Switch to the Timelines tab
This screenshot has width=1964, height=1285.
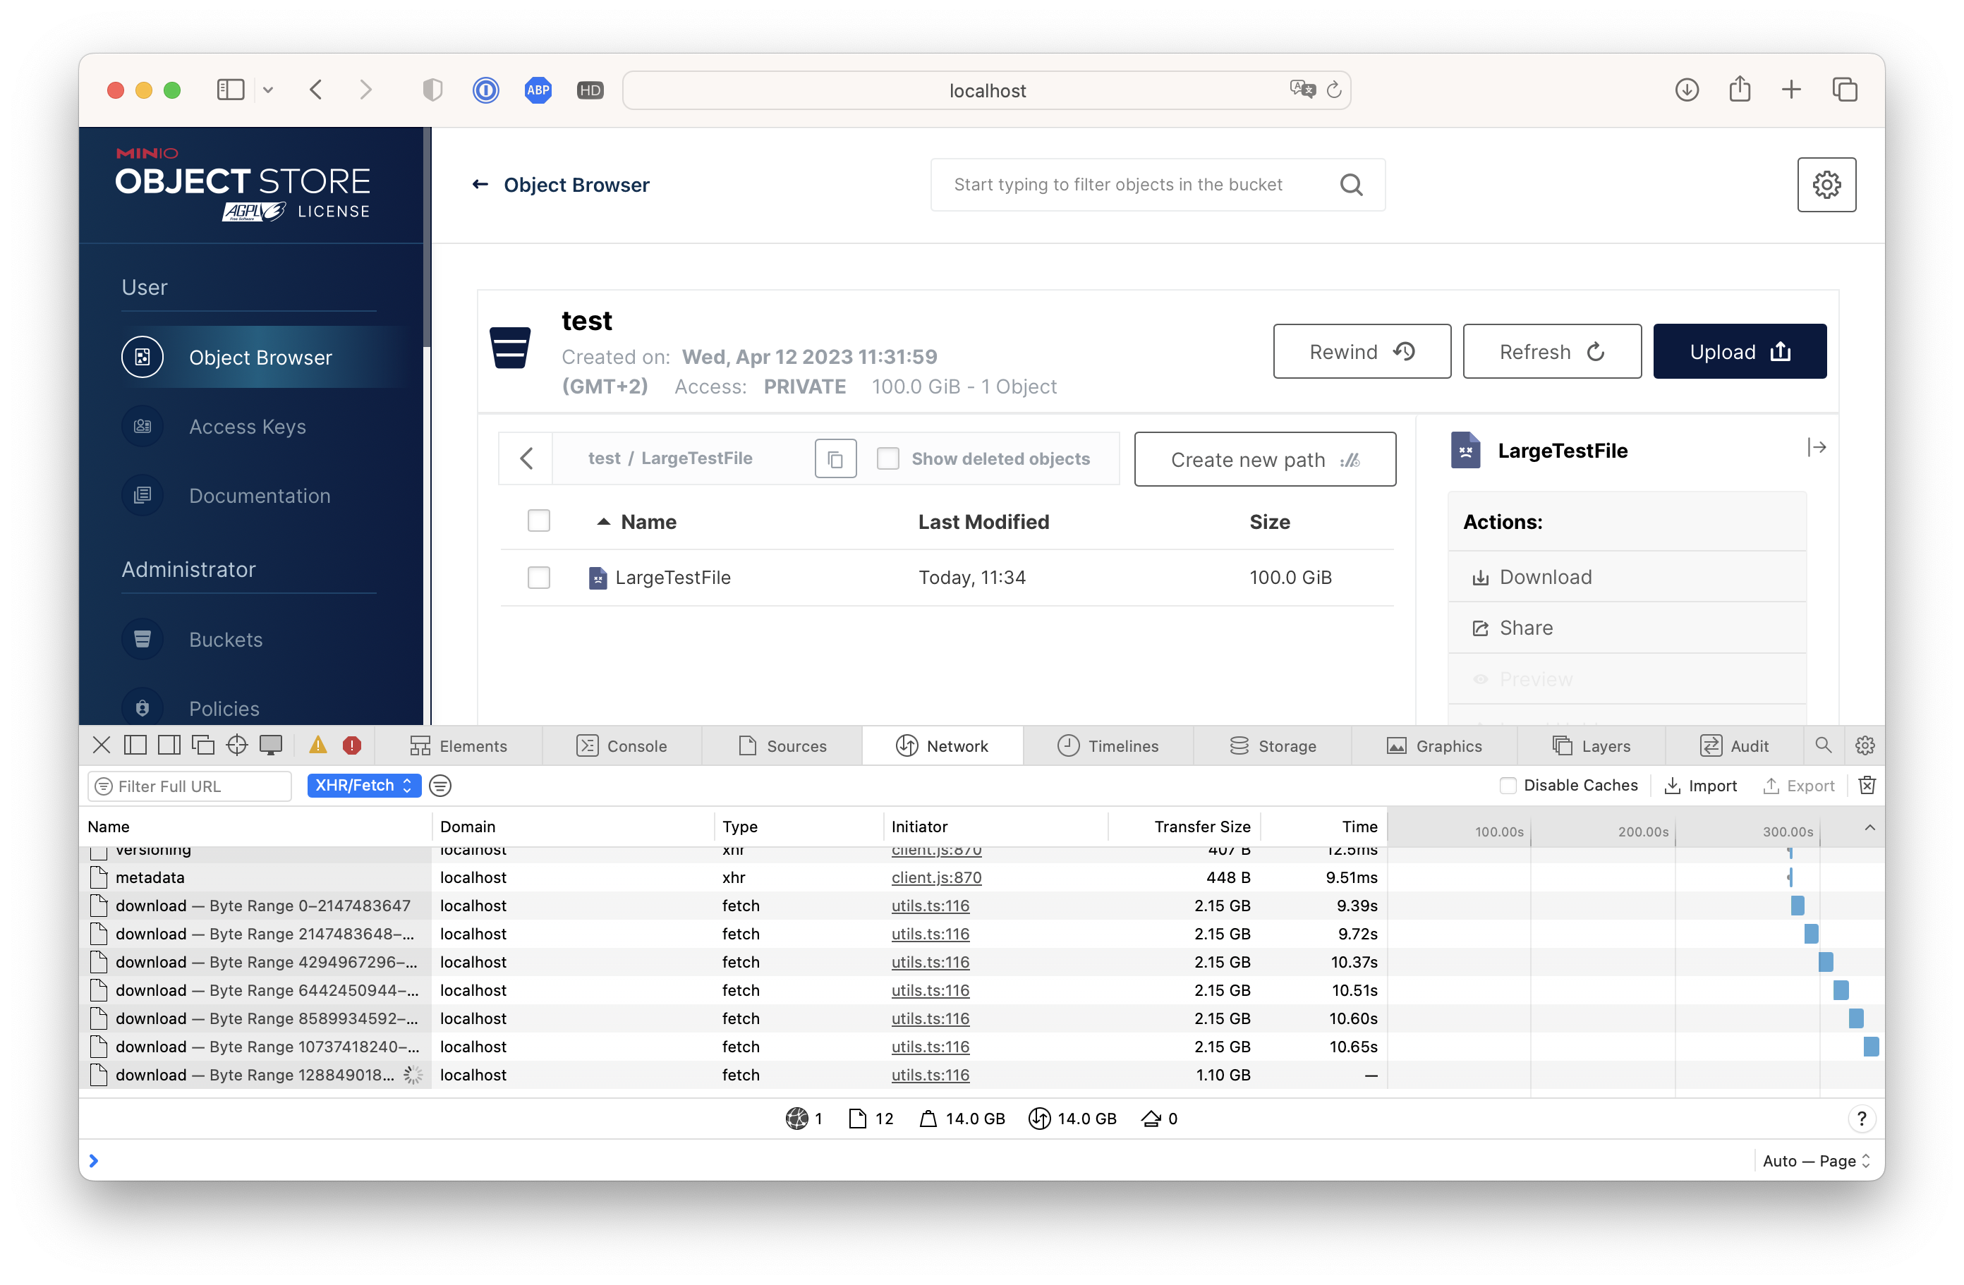point(1108,745)
